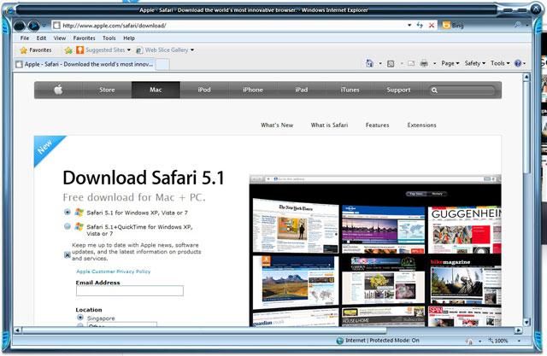This screenshot has height=356, width=547.
Task: Go to iPhone in Apple navigation
Action: [253, 90]
